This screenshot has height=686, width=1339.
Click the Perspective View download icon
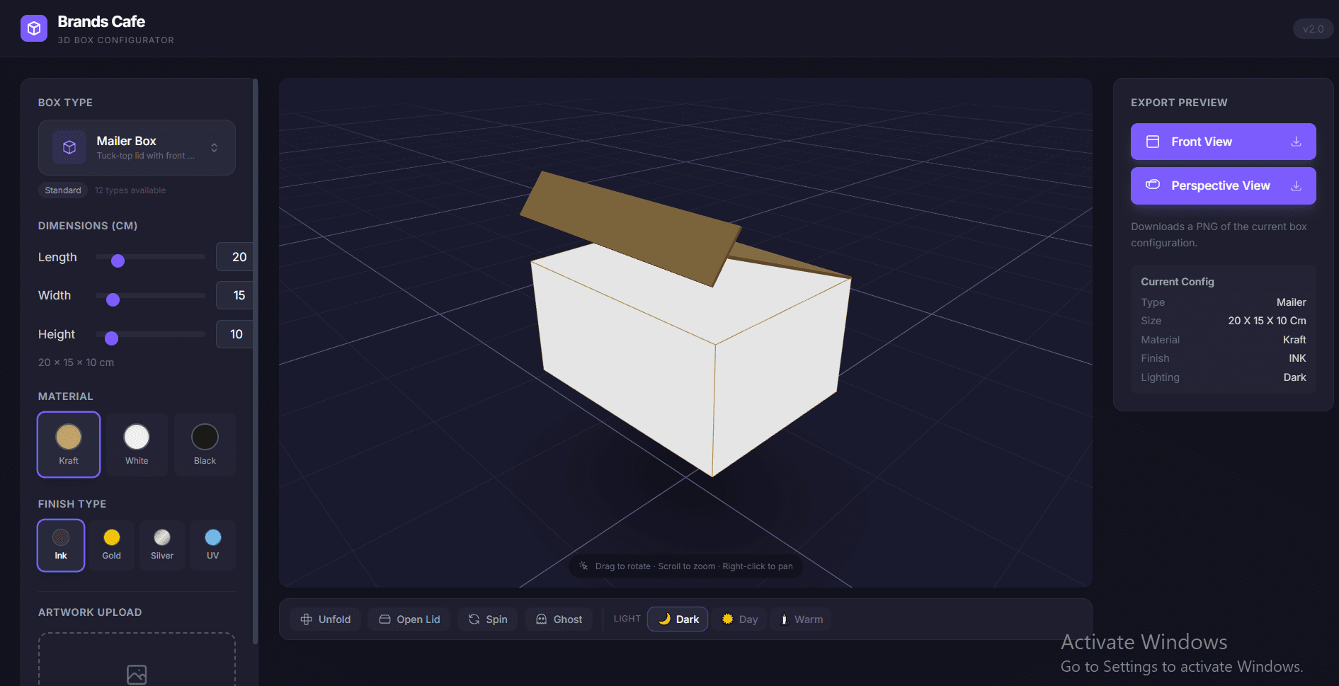point(1296,185)
